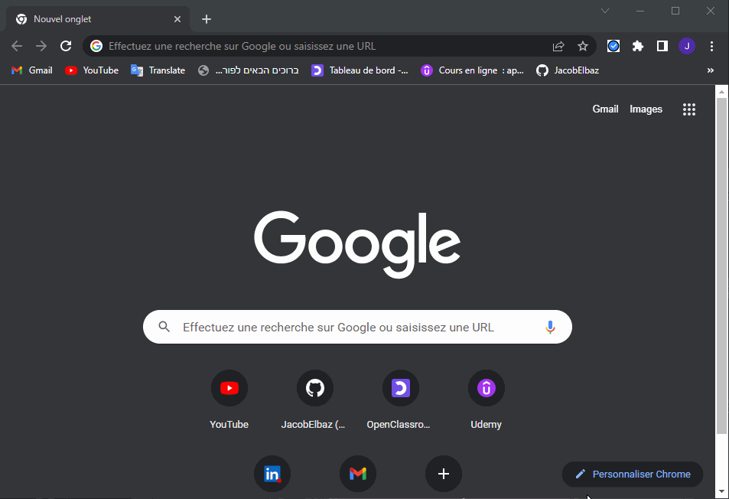Select the Nouvel onglet tab
Viewport: 729px width, 499px height.
(x=98, y=19)
